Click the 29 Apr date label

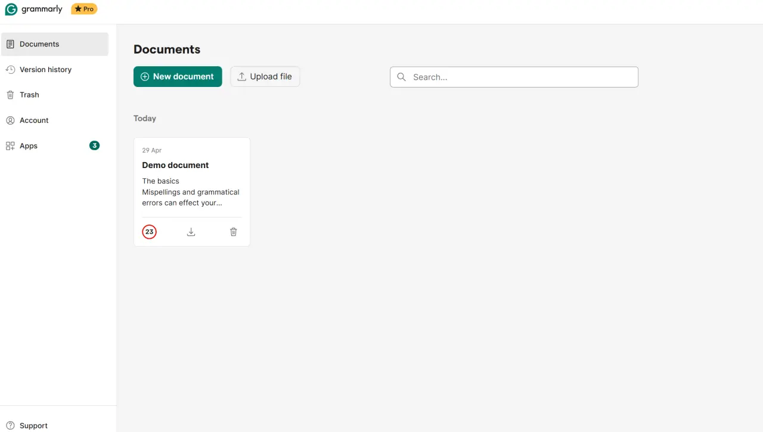coord(152,150)
